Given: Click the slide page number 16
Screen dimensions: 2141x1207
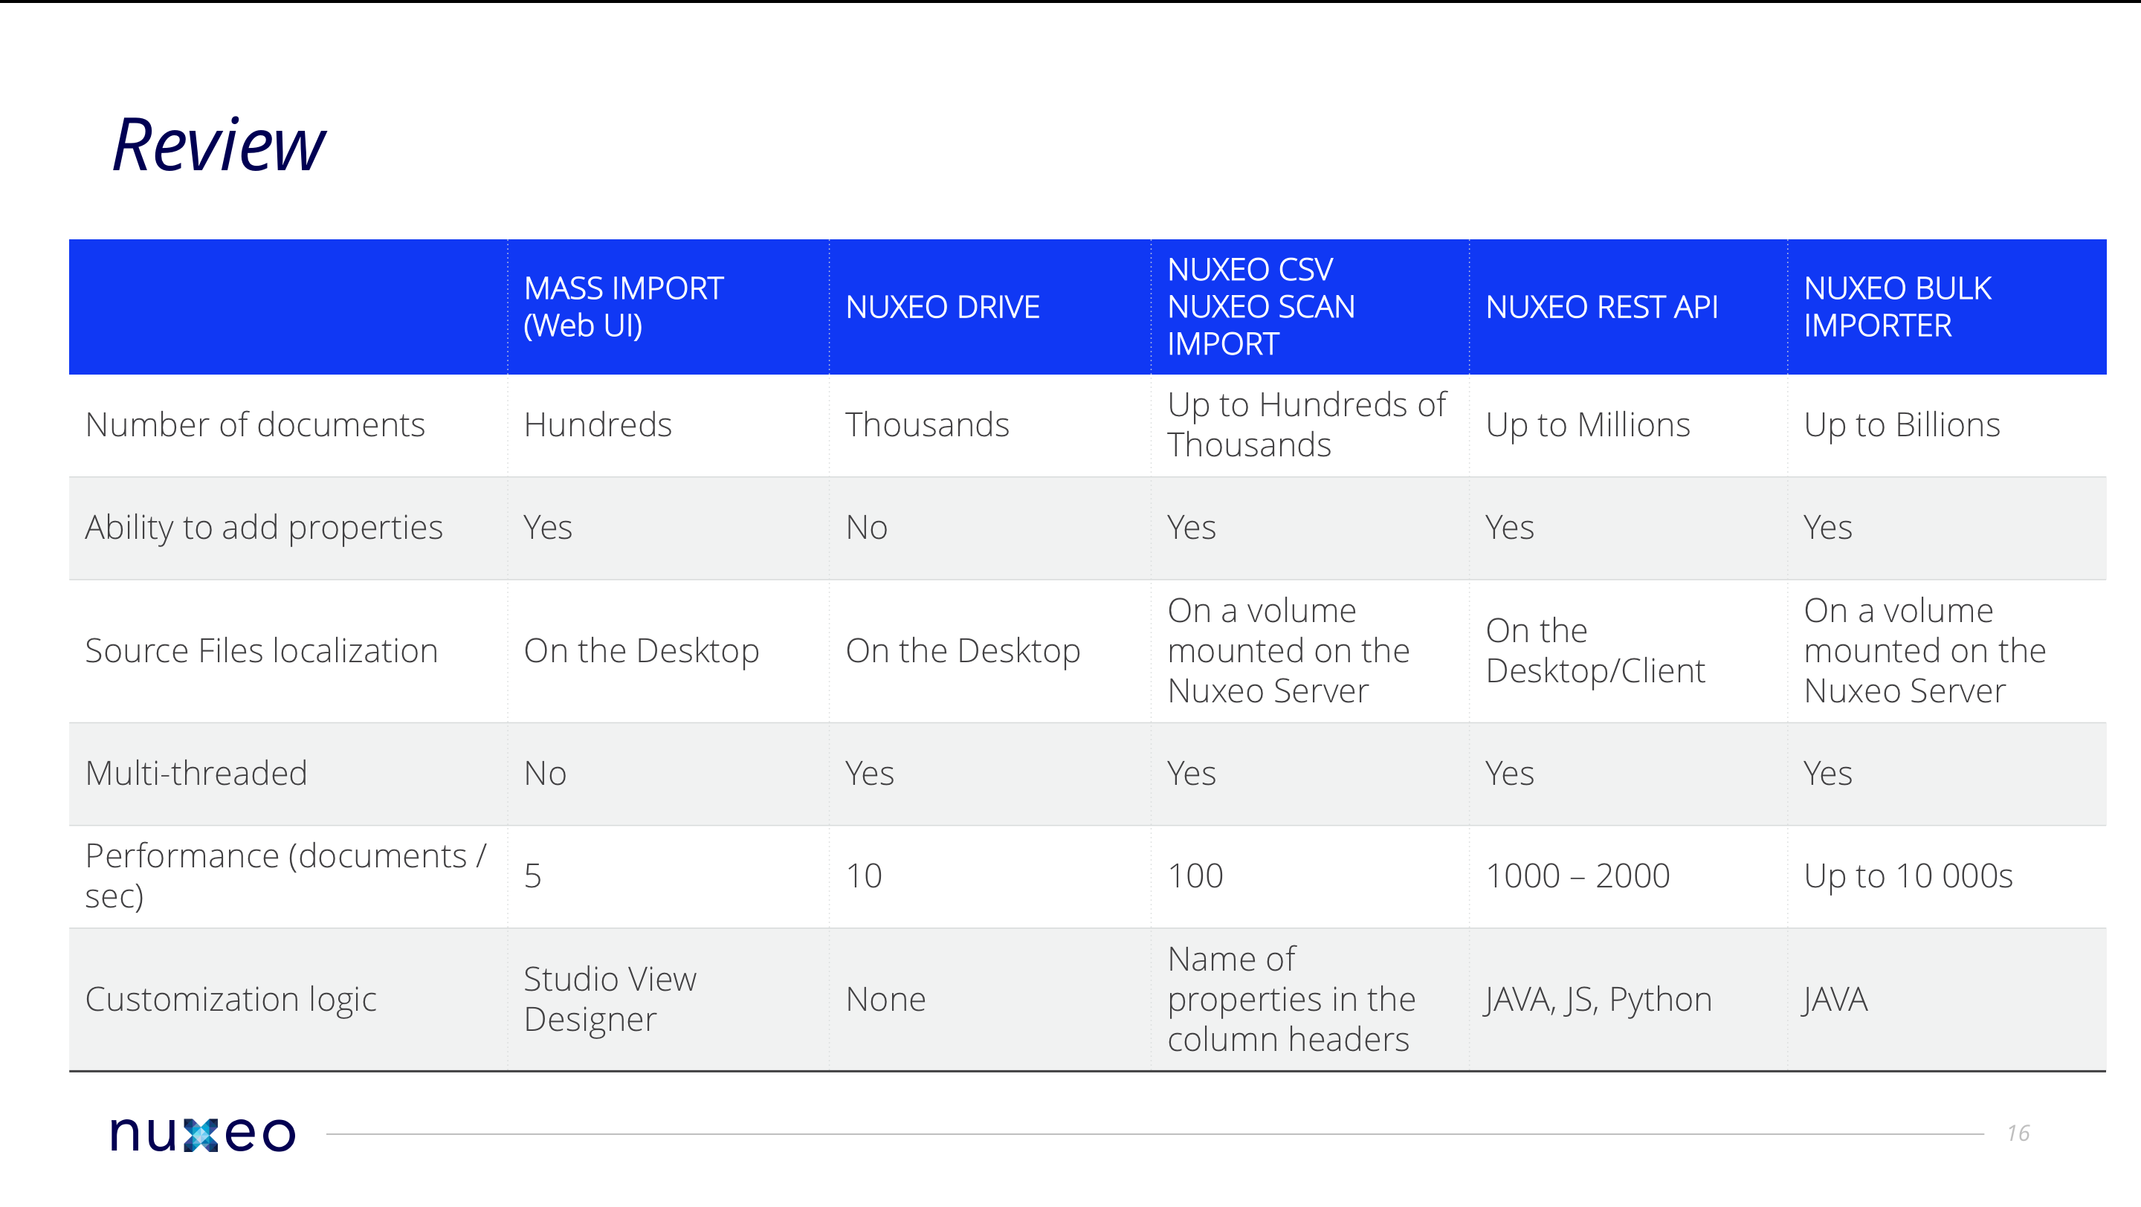Looking at the screenshot, I should [x=2017, y=1133].
